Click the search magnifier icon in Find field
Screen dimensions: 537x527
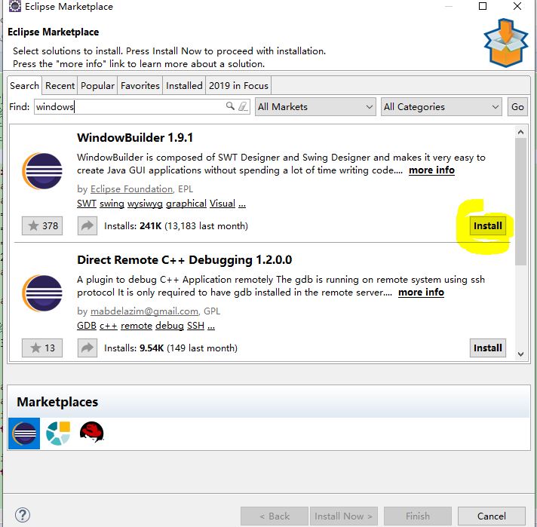pyautogui.click(x=230, y=106)
